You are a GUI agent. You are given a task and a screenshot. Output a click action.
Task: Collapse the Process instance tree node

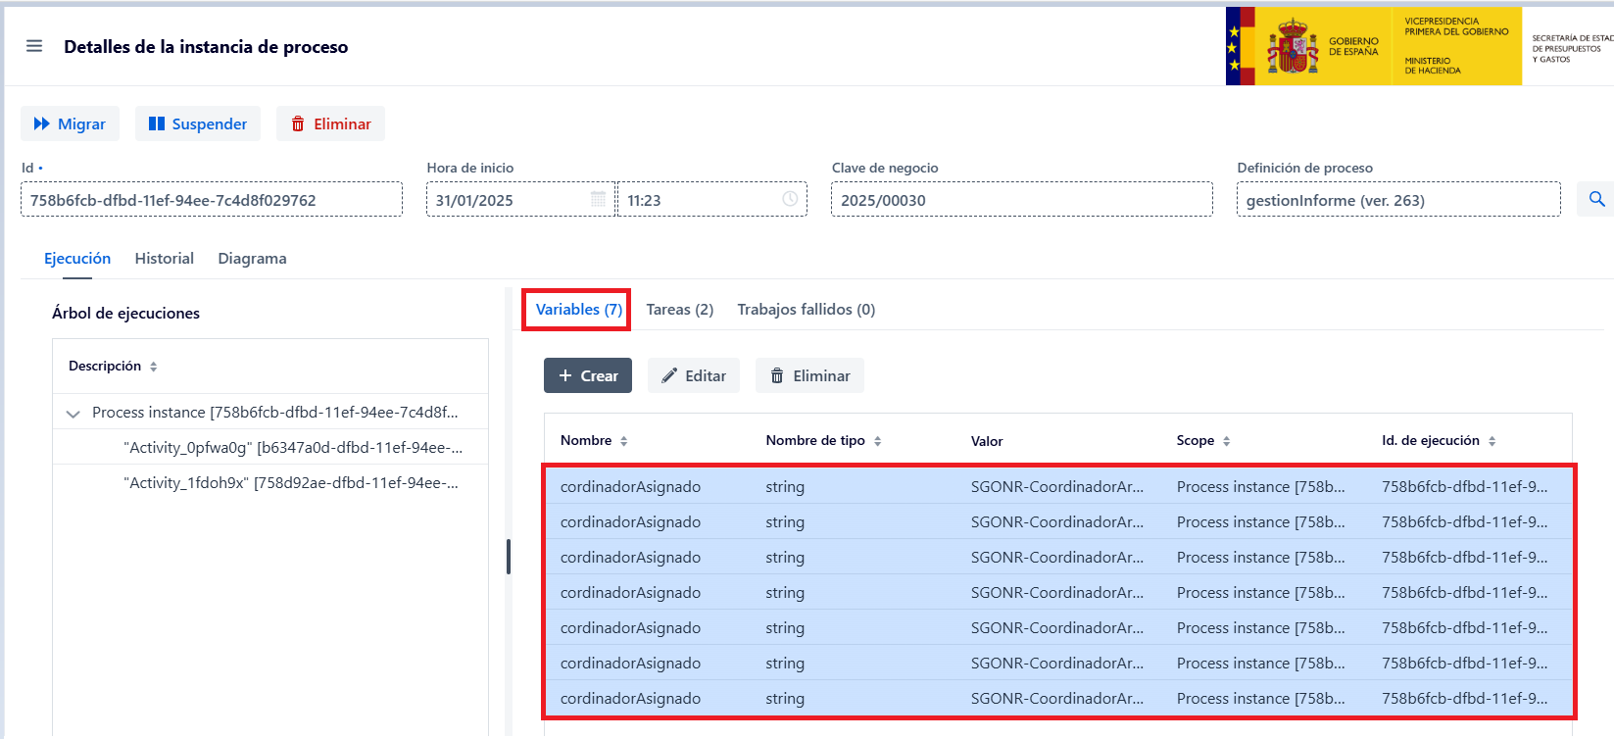73,413
